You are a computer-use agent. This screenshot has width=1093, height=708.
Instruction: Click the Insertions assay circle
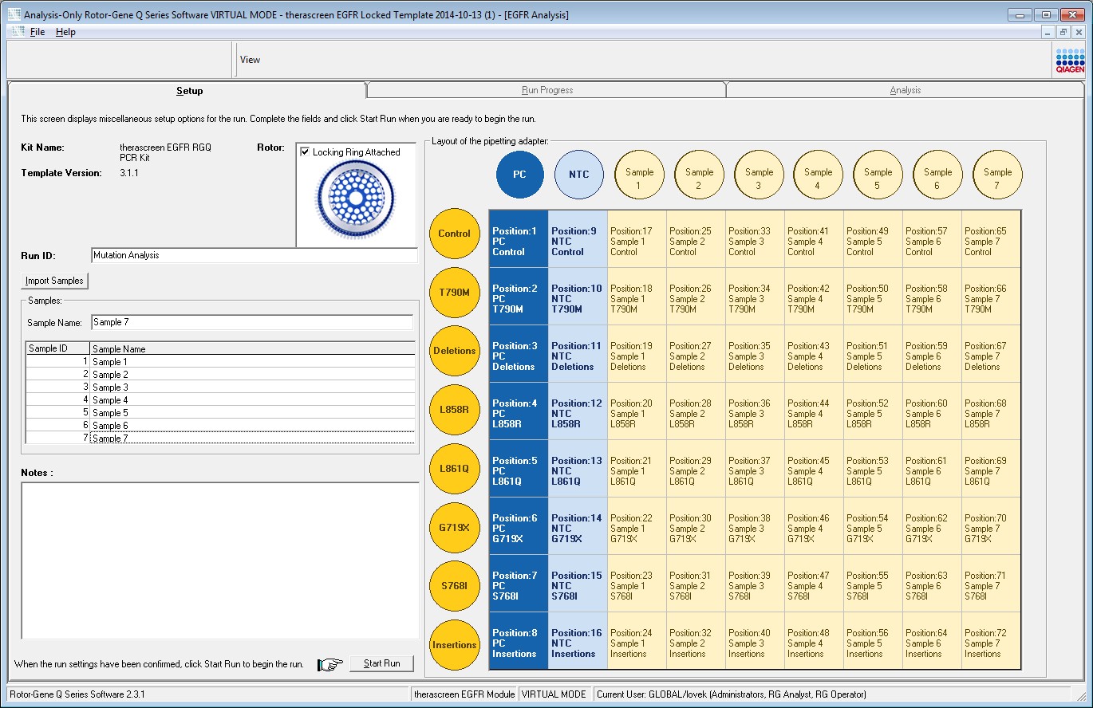point(454,645)
